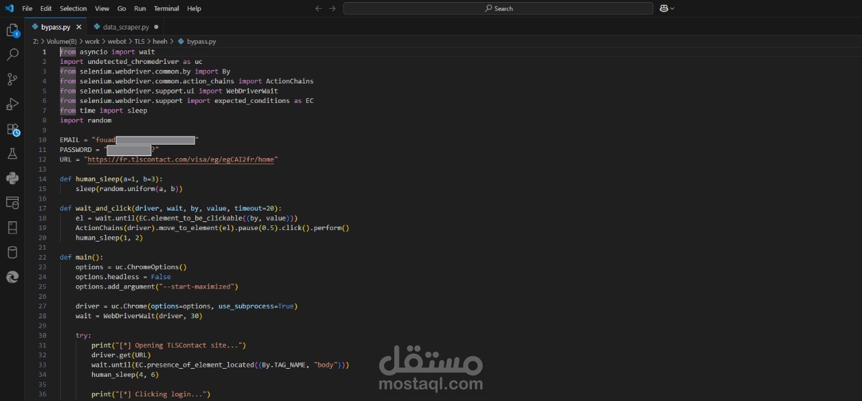Click the EMAIL variable name
This screenshot has width=862, height=401.
click(69, 140)
